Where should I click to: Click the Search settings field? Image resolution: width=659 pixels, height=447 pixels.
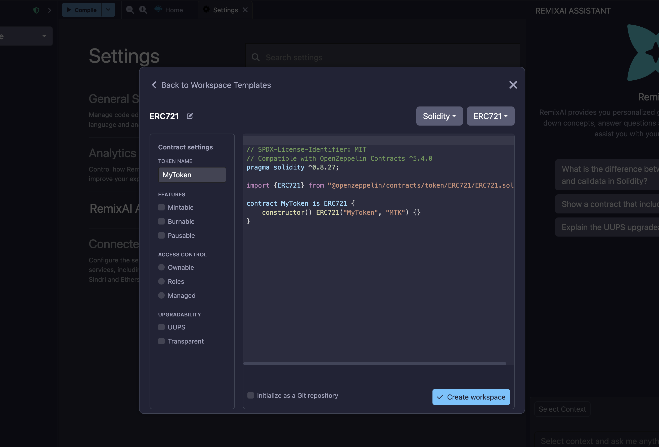(x=382, y=57)
